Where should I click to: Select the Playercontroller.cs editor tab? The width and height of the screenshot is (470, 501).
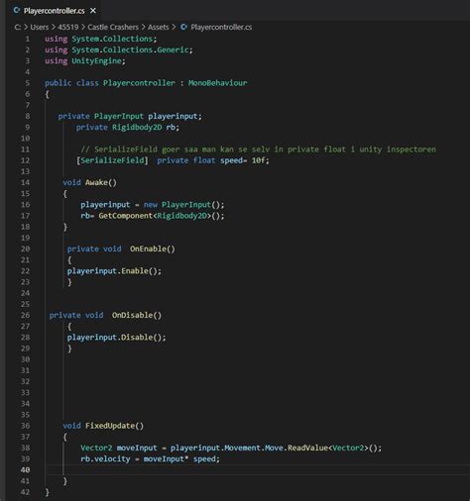55,11
